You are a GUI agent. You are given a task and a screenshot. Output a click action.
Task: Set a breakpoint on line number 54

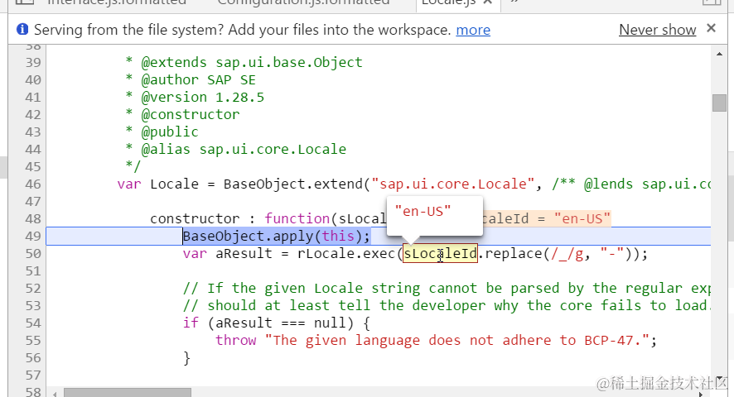tap(33, 323)
